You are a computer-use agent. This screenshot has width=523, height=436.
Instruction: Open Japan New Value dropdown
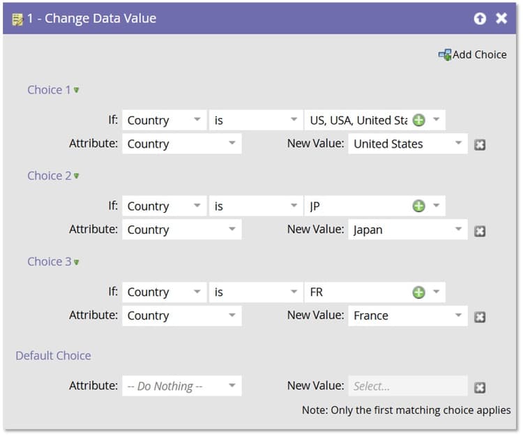pyautogui.click(x=458, y=230)
